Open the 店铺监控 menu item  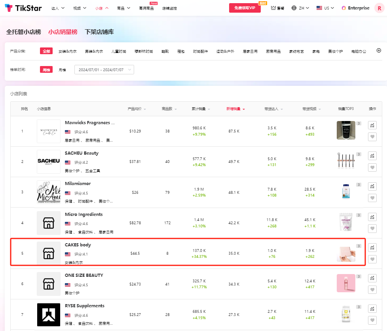click(169, 8)
